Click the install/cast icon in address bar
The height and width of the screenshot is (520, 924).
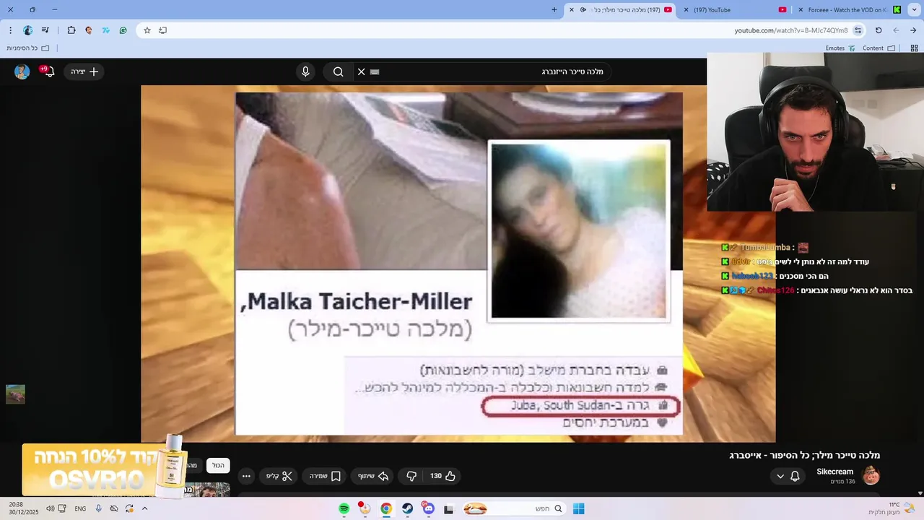coord(163,30)
